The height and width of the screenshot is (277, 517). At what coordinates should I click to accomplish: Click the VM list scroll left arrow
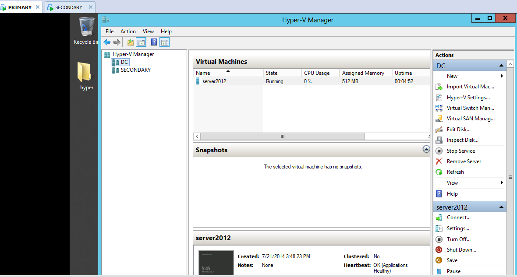coord(197,137)
